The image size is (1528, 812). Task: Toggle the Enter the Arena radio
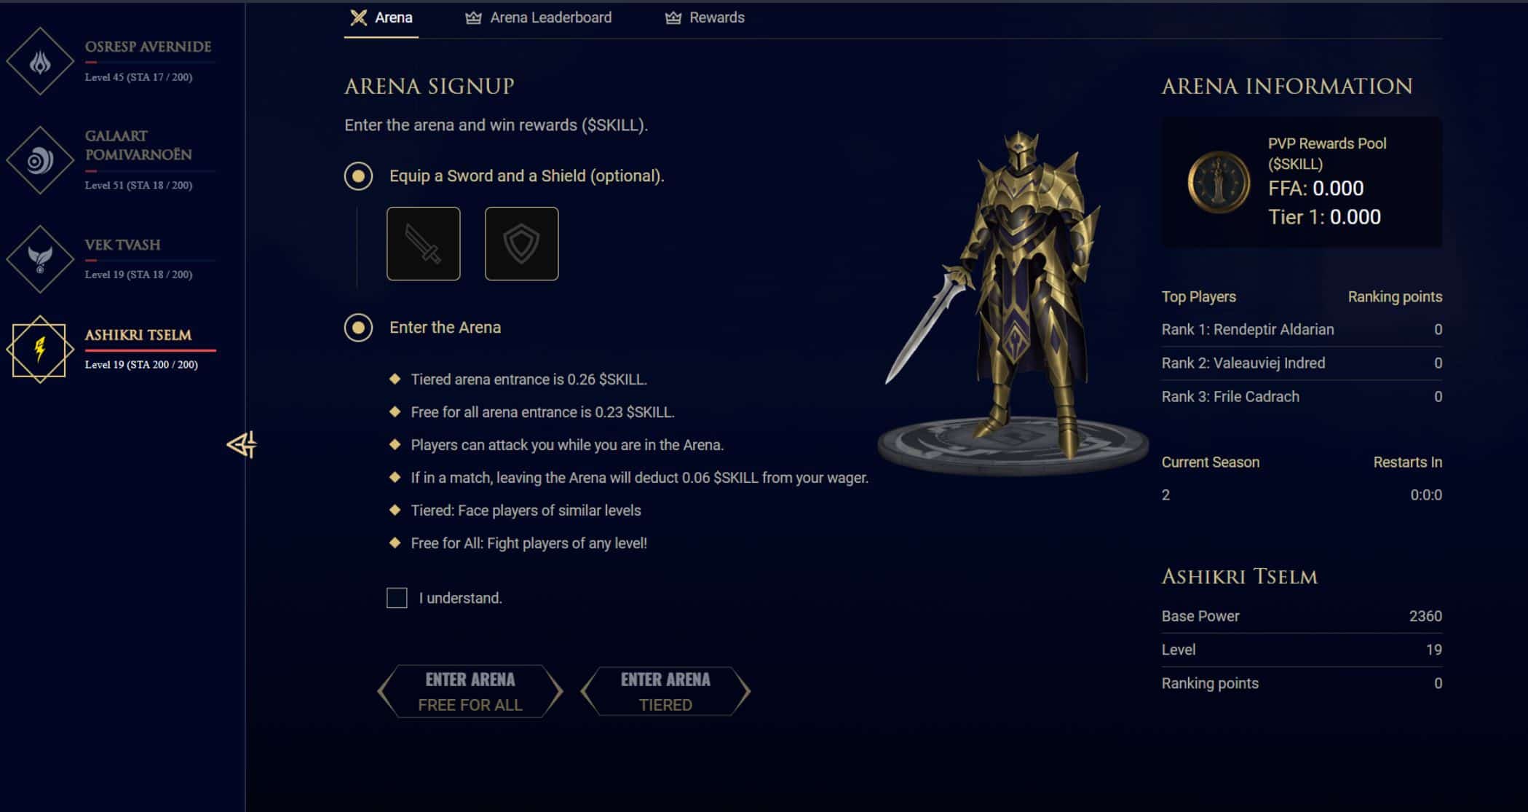click(x=358, y=328)
